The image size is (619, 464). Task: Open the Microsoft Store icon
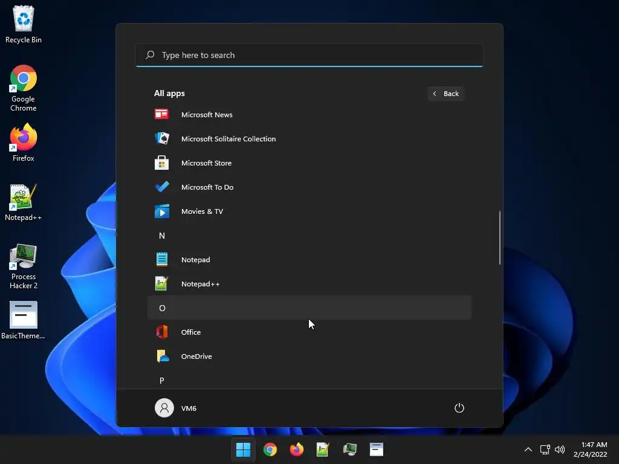tap(161, 163)
